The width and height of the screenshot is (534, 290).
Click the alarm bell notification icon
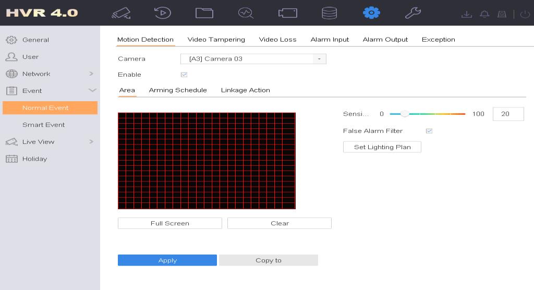[x=484, y=14]
